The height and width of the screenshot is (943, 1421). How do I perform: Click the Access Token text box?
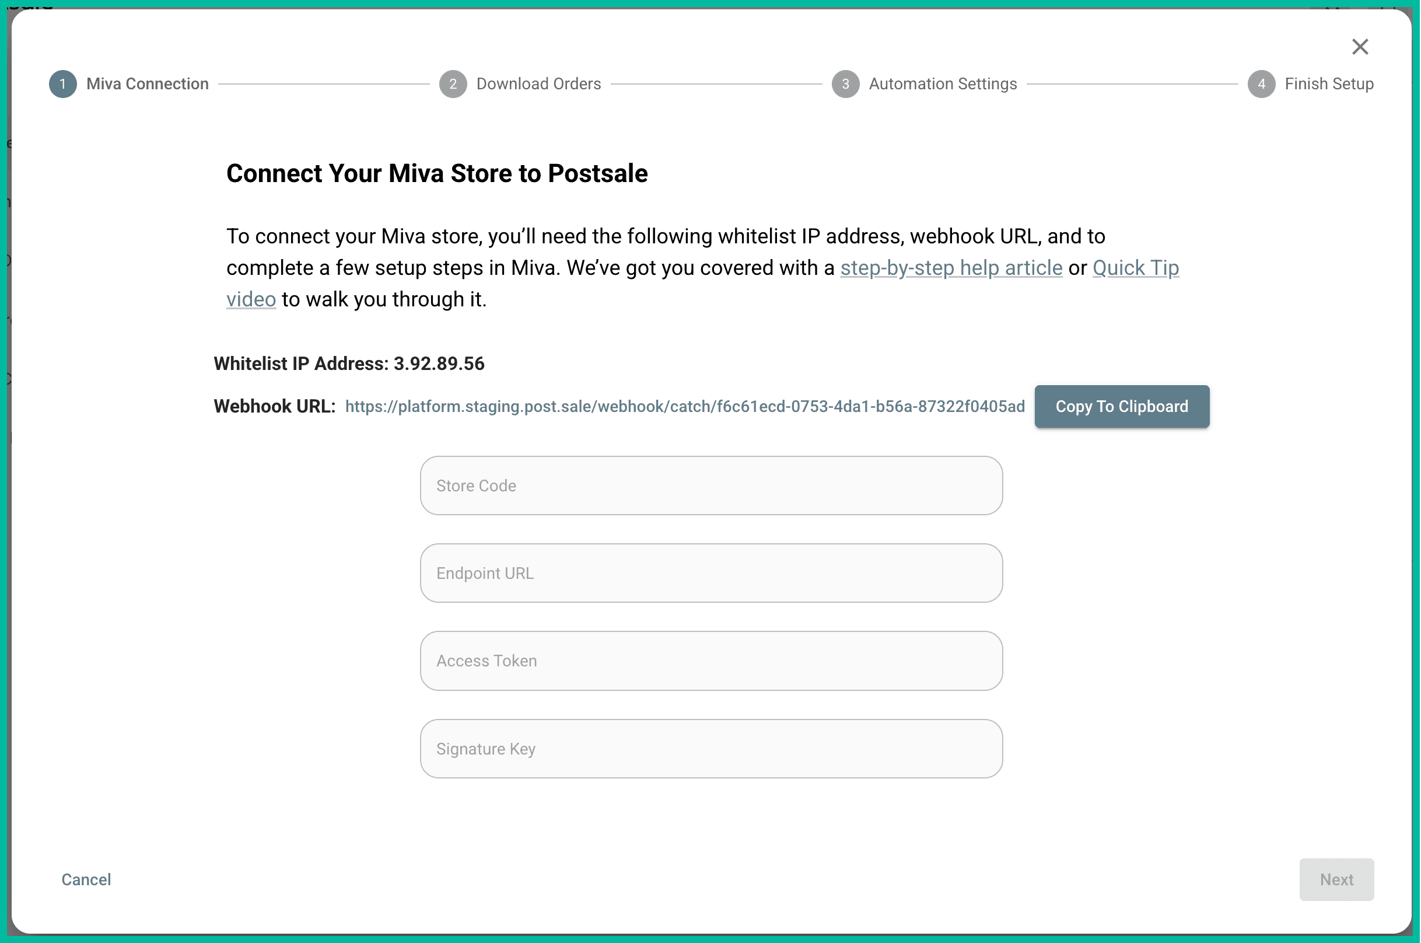[x=710, y=661]
